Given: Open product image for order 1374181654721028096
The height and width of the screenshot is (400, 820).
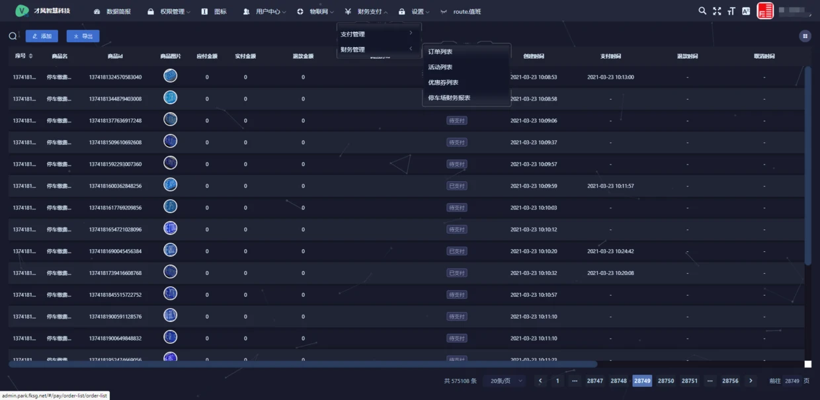Looking at the screenshot, I should point(170,229).
